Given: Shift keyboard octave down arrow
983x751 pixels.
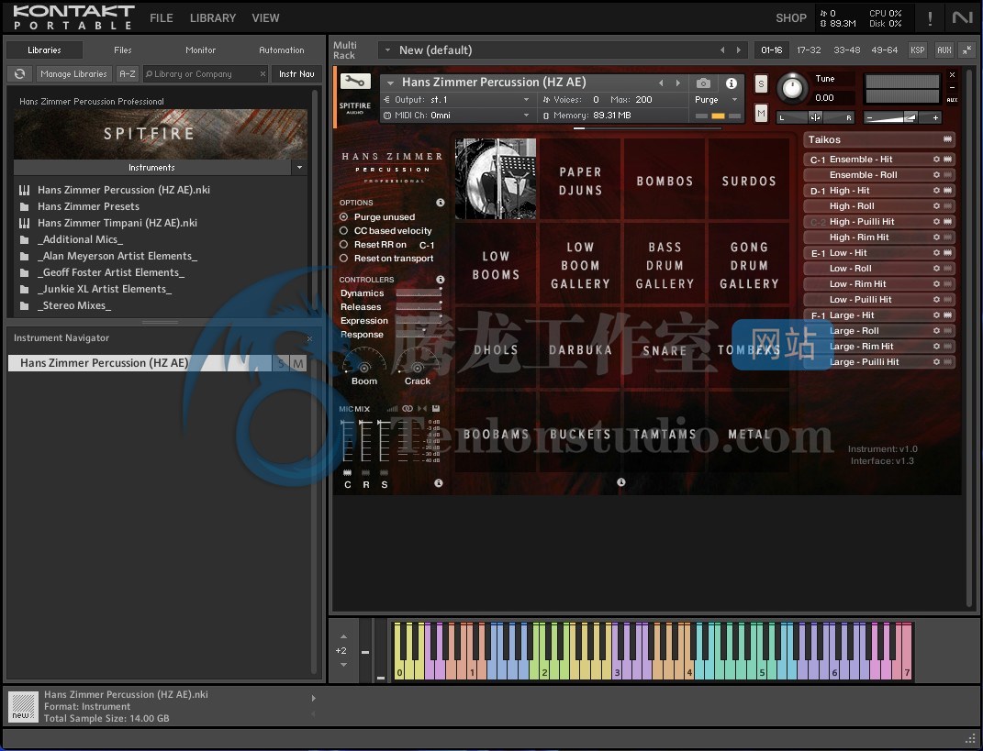Looking at the screenshot, I should pyautogui.click(x=343, y=665).
